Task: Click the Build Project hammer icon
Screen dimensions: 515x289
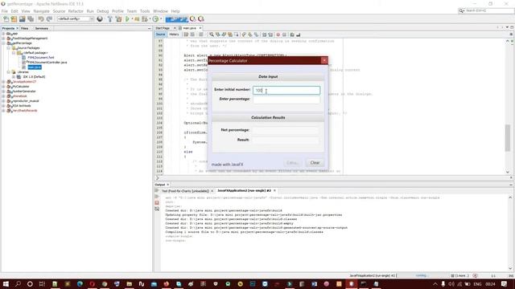Action: point(110,19)
